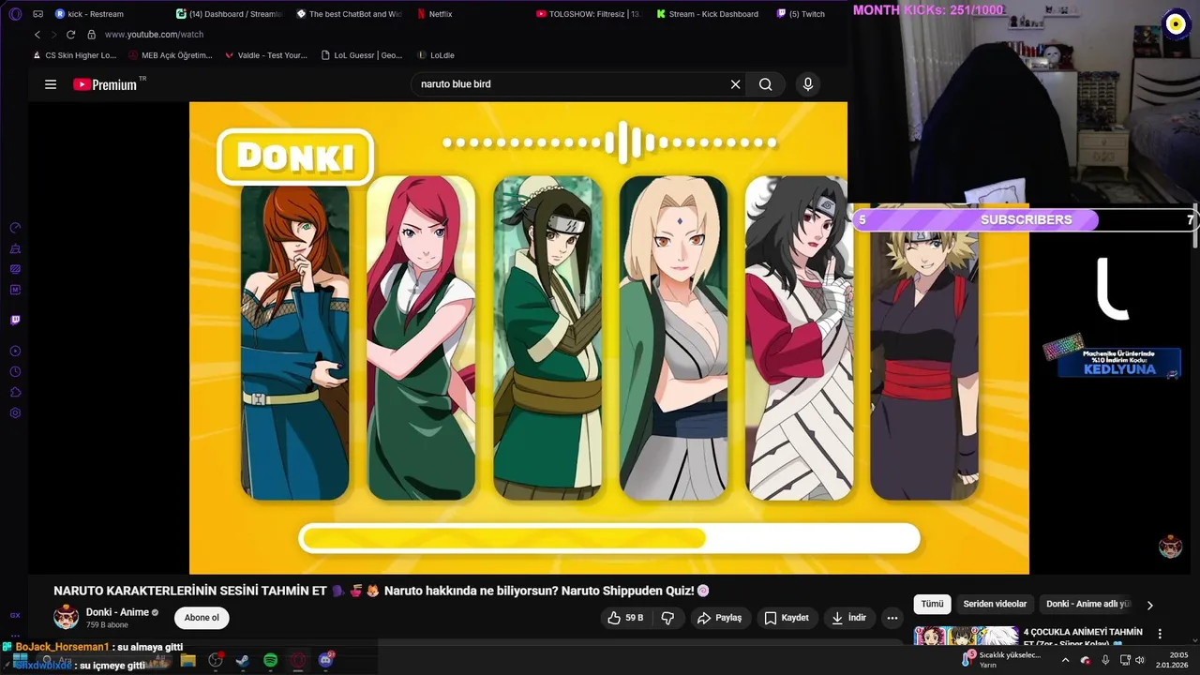Show more filter chips with the right chevron
Viewport: 1200px width, 675px height.
(1150, 606)
